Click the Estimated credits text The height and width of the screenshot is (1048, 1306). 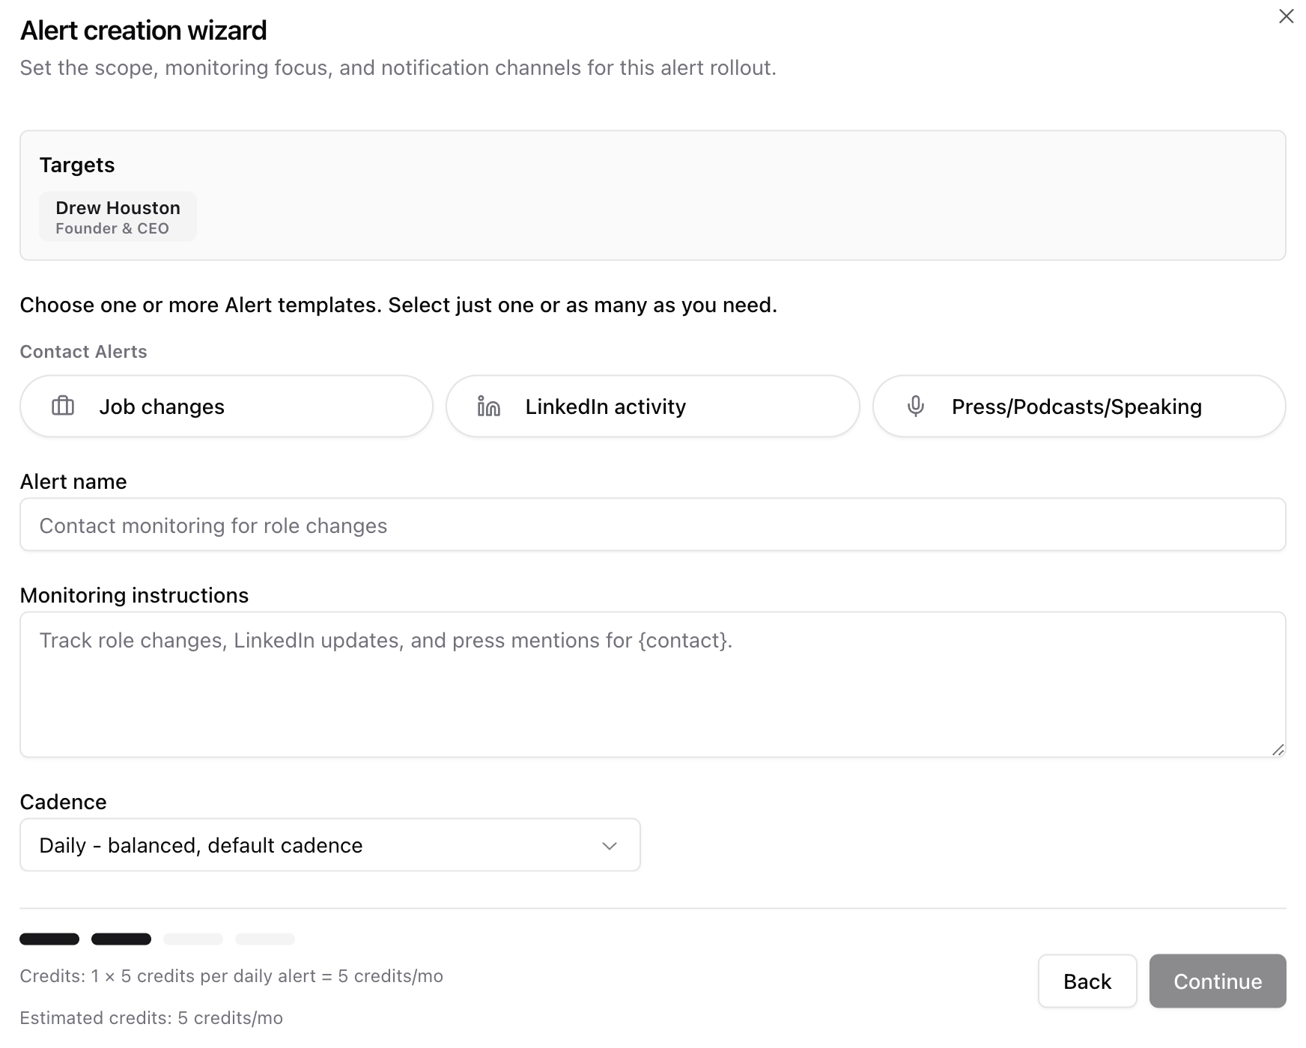151,1018
